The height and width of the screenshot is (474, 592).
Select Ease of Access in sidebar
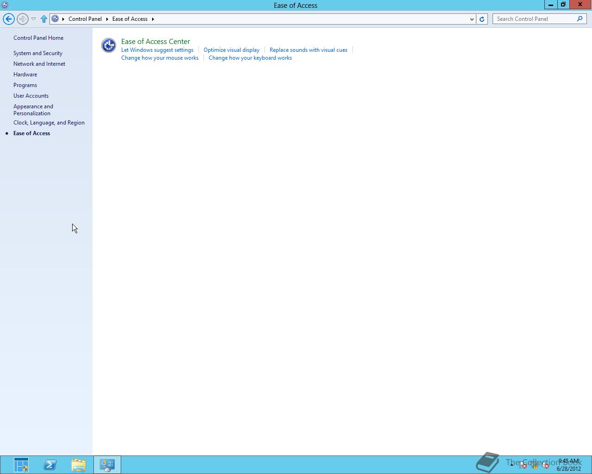tap(31, 133)
